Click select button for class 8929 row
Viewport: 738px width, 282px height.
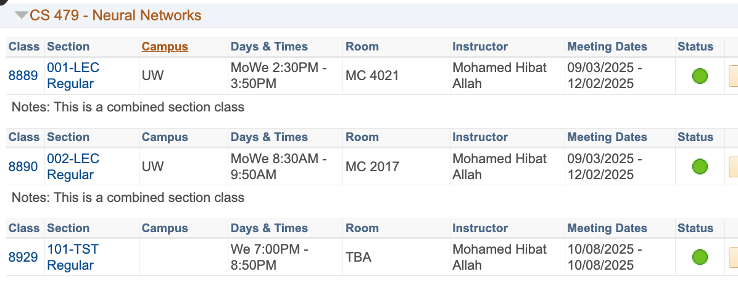(x=733, y=257)
